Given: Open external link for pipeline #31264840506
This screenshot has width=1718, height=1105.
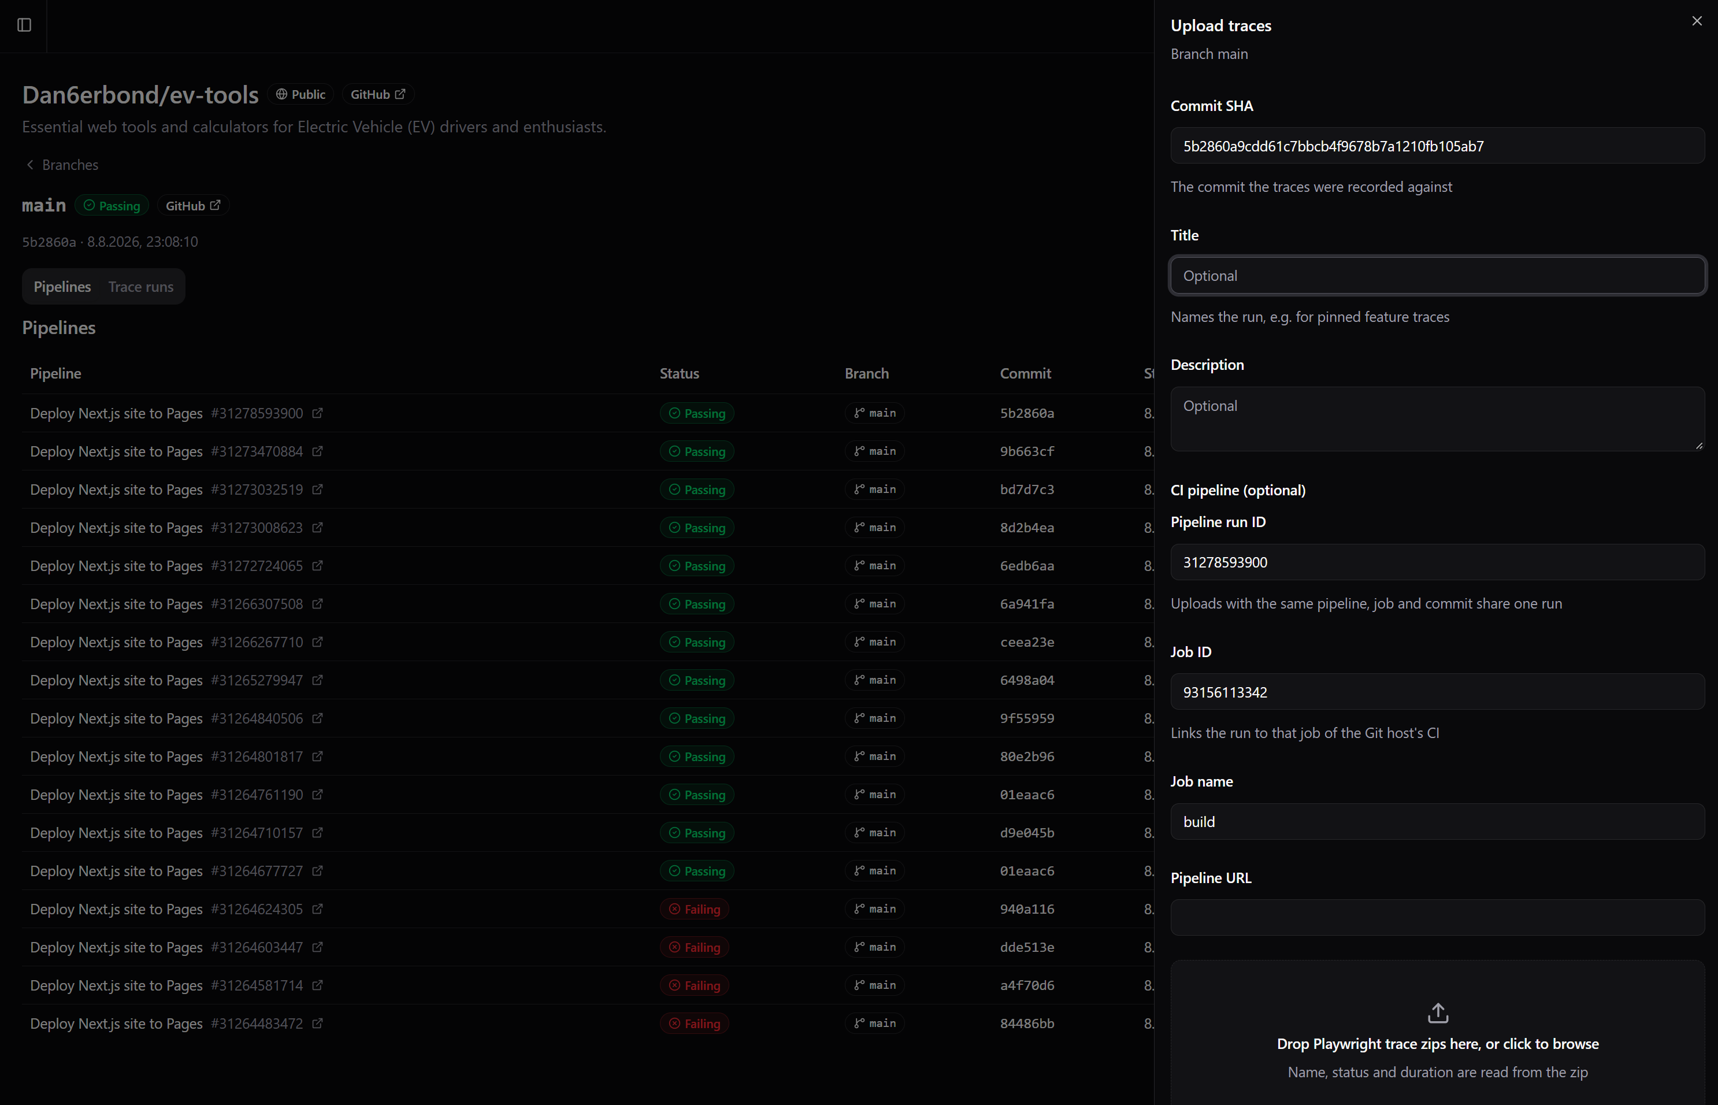Looking at the screenshot, I should tap(318, 718).
